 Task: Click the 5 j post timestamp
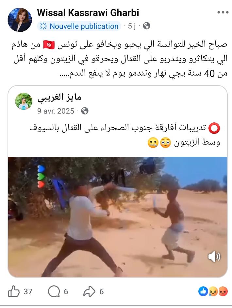(x=132, y=26)
